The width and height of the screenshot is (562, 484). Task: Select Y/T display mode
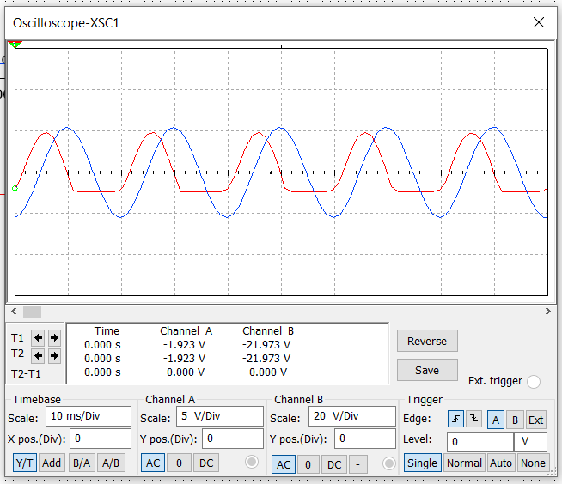click(25, 463)
